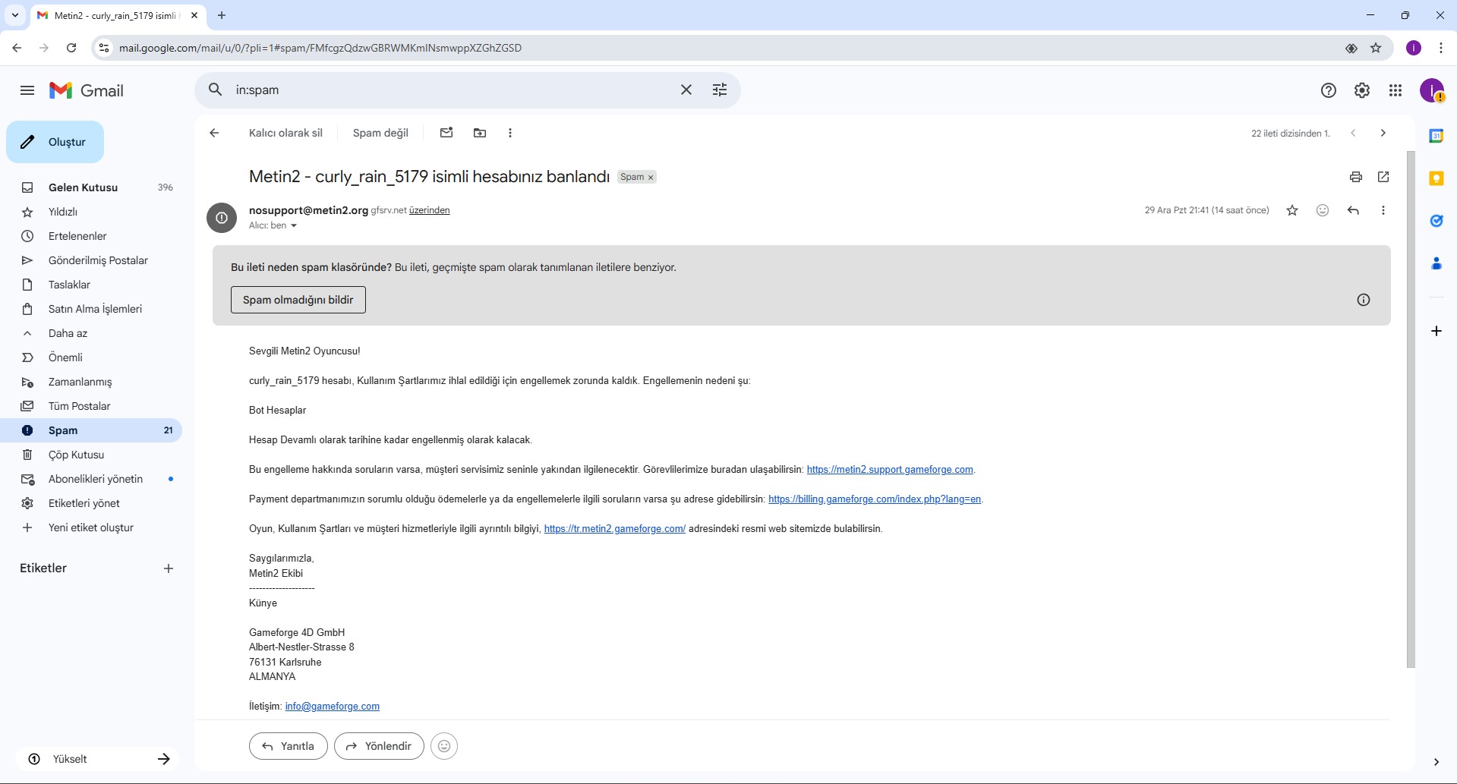Select the Spam folder in sidebar

click(91, 430)
